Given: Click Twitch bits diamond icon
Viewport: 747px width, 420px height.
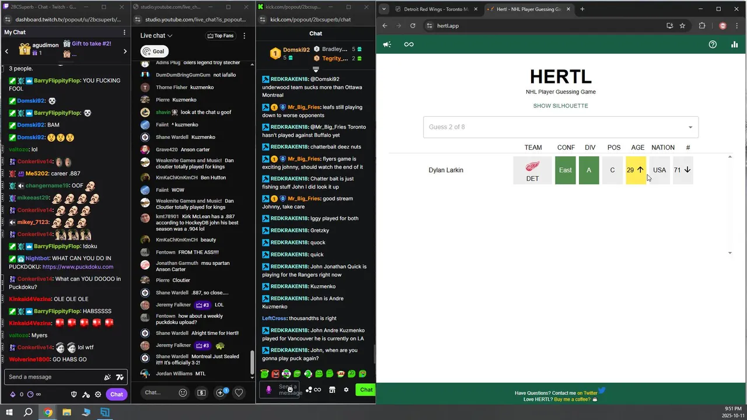Looking at the screenshot, I should point(13,394).
